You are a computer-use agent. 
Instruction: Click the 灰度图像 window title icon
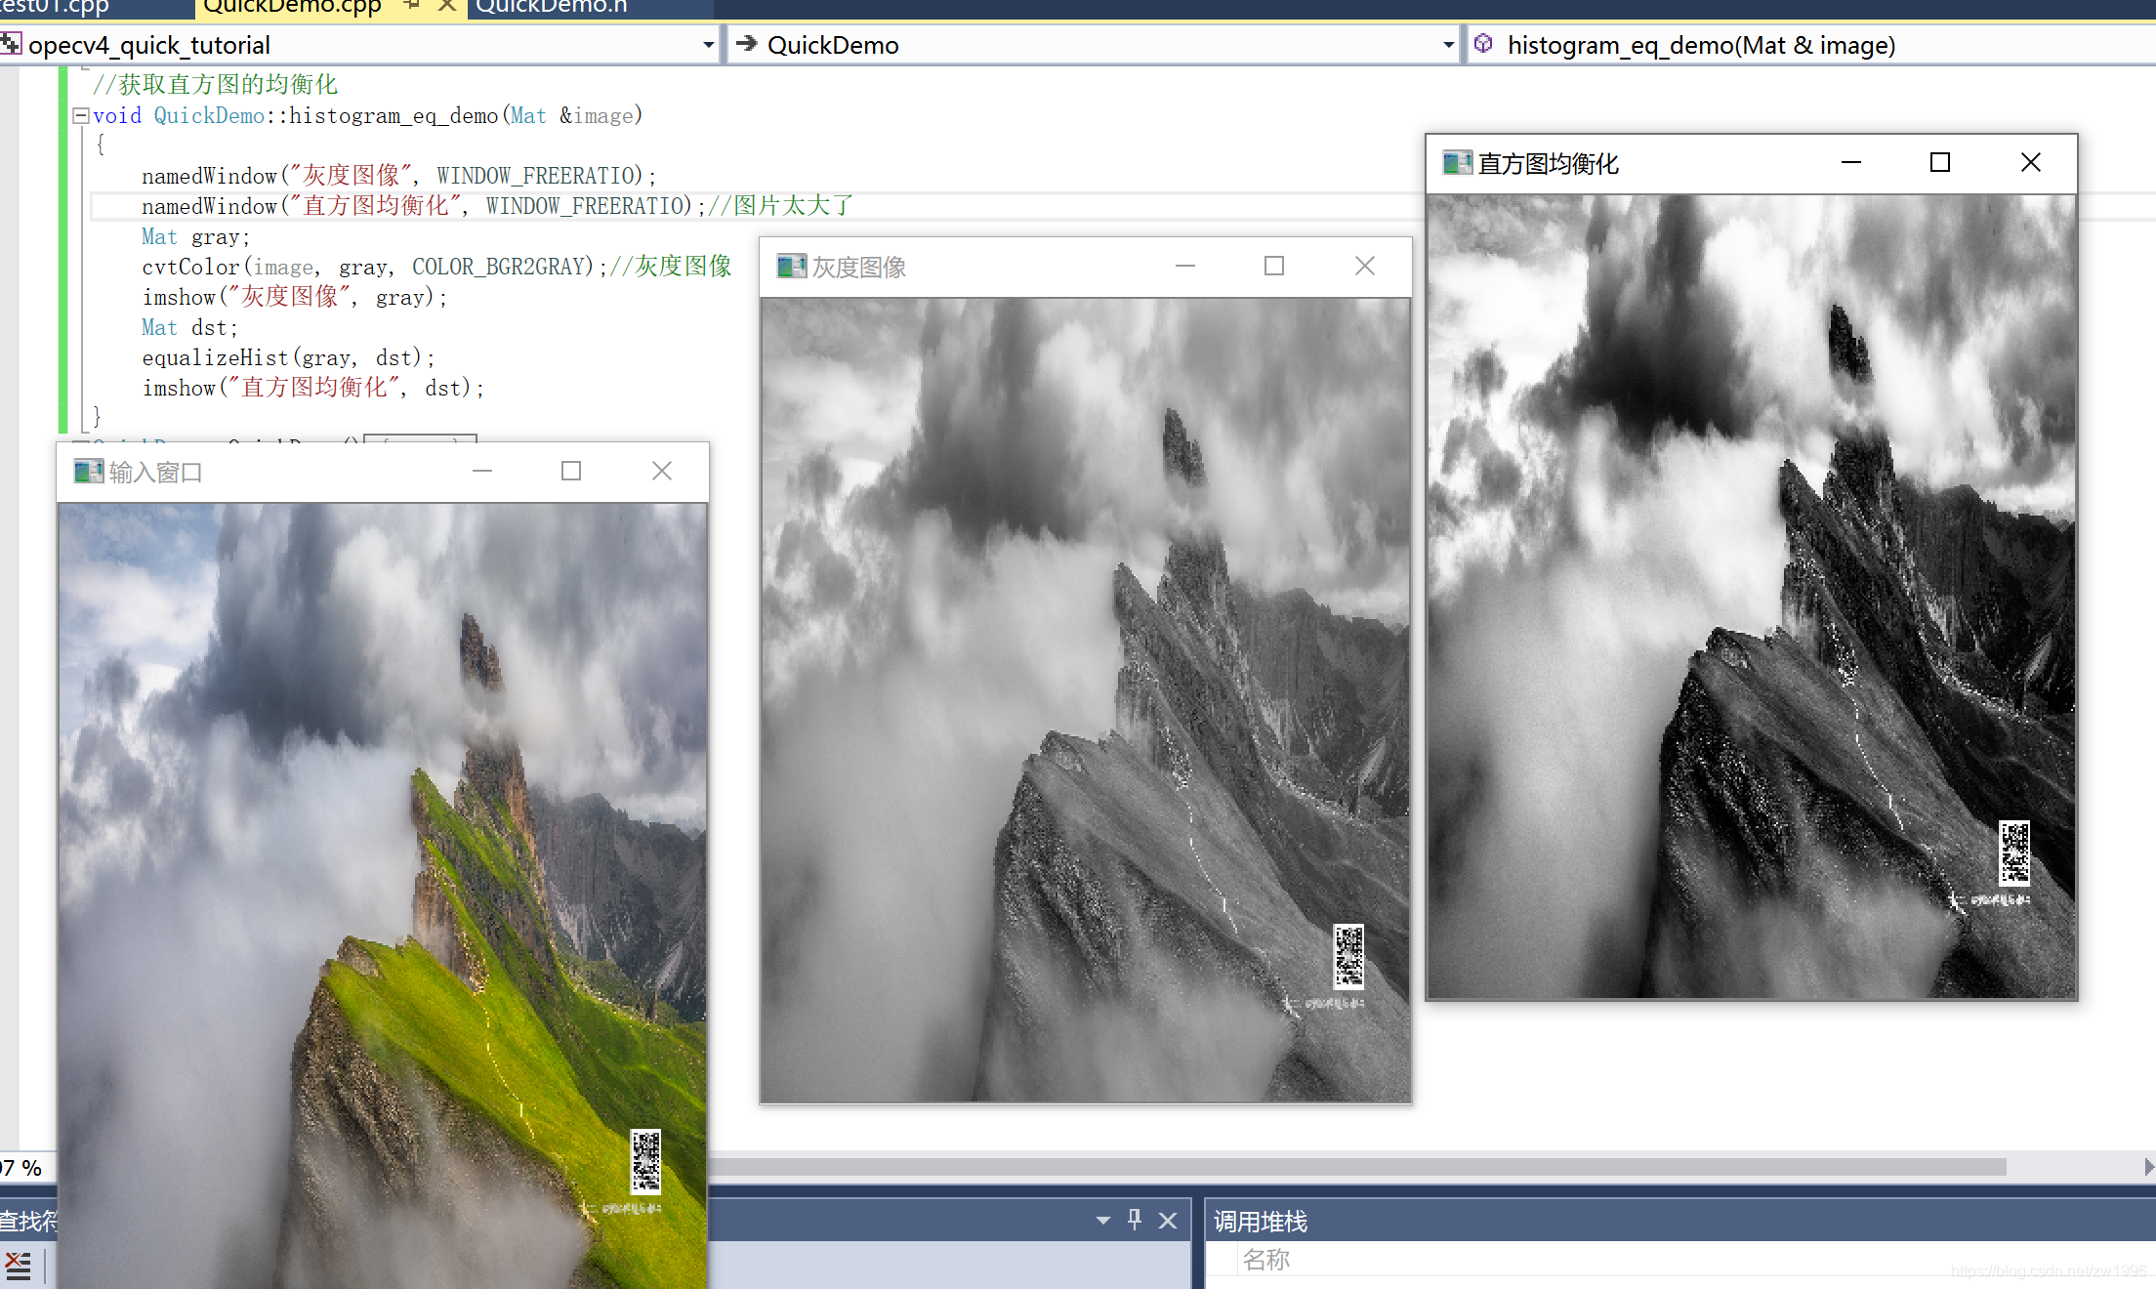791,266
